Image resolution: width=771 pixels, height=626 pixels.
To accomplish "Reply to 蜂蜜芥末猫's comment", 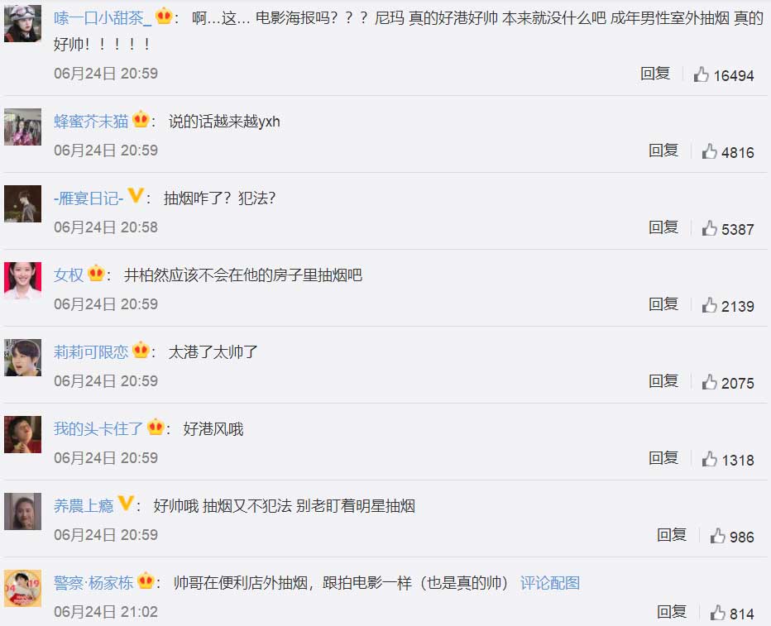I will 663,151.
